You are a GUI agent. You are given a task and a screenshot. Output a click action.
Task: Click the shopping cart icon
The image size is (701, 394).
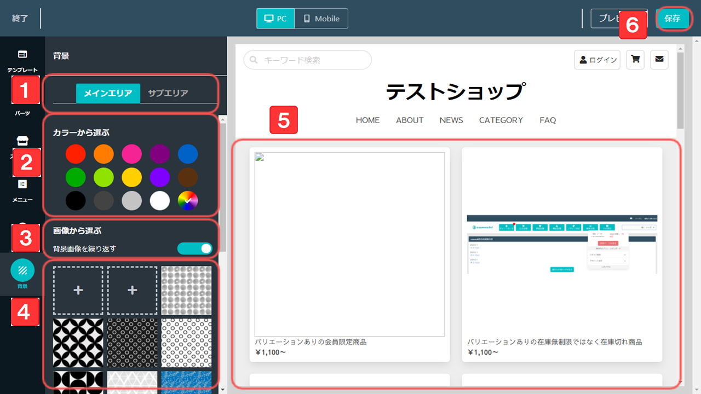(x=635, y=60)
